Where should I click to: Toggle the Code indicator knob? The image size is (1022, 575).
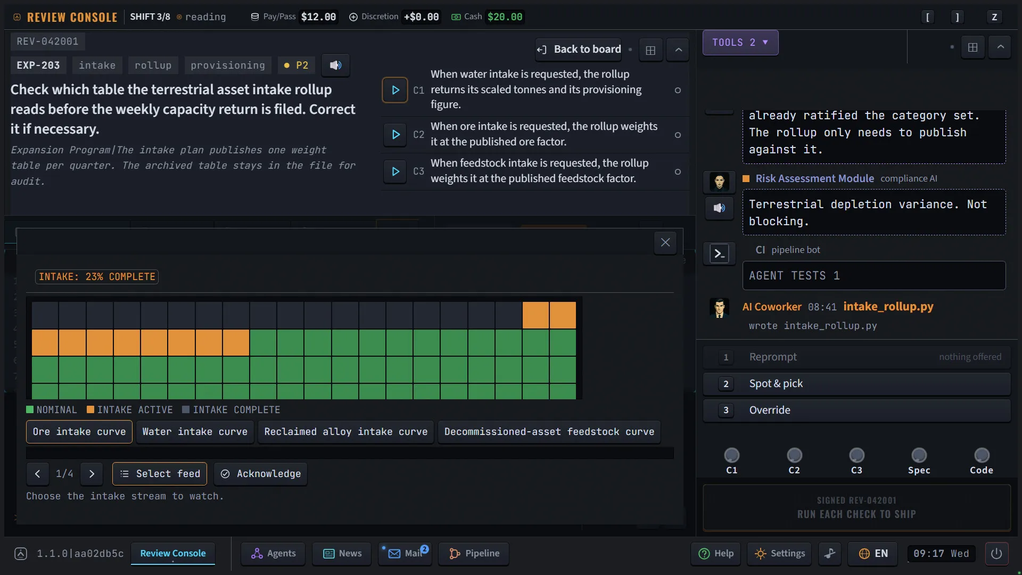[982, 456]
